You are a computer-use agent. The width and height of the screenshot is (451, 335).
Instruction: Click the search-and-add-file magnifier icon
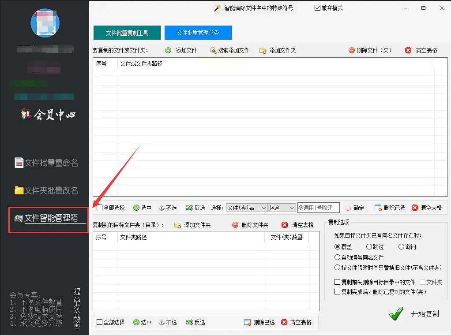[x=213, y=51]
